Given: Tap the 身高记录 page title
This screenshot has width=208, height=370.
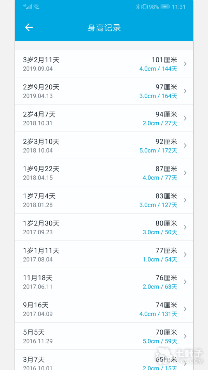Looking at the screenshot, I should [104, 28].
